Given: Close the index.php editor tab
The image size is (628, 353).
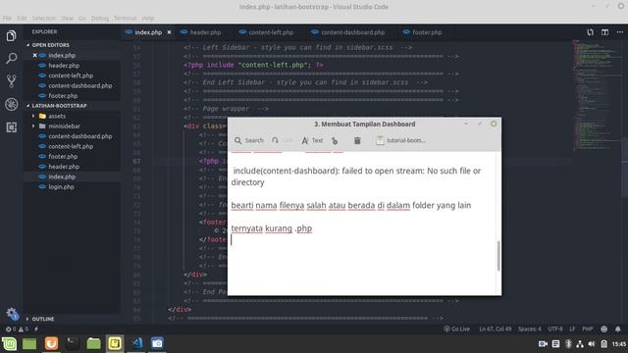Looking at the screenshot, I should 169,32.
